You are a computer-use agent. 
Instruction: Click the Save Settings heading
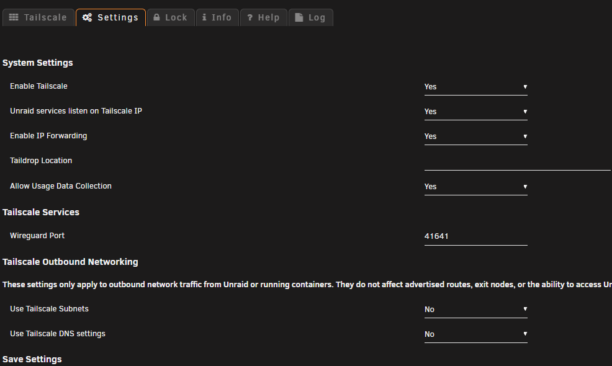click(32, 359)
